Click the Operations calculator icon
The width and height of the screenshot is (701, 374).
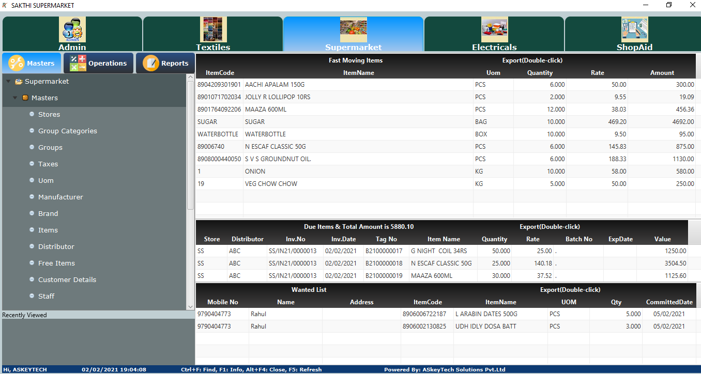pyautogui.click(x=78, y=63)
